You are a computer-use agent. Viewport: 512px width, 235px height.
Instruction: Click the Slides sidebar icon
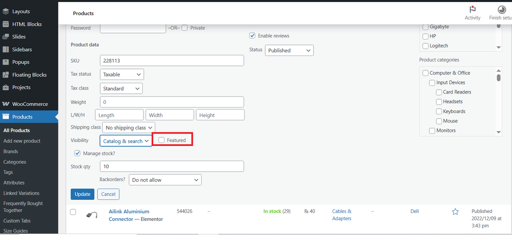pos(6,37)
